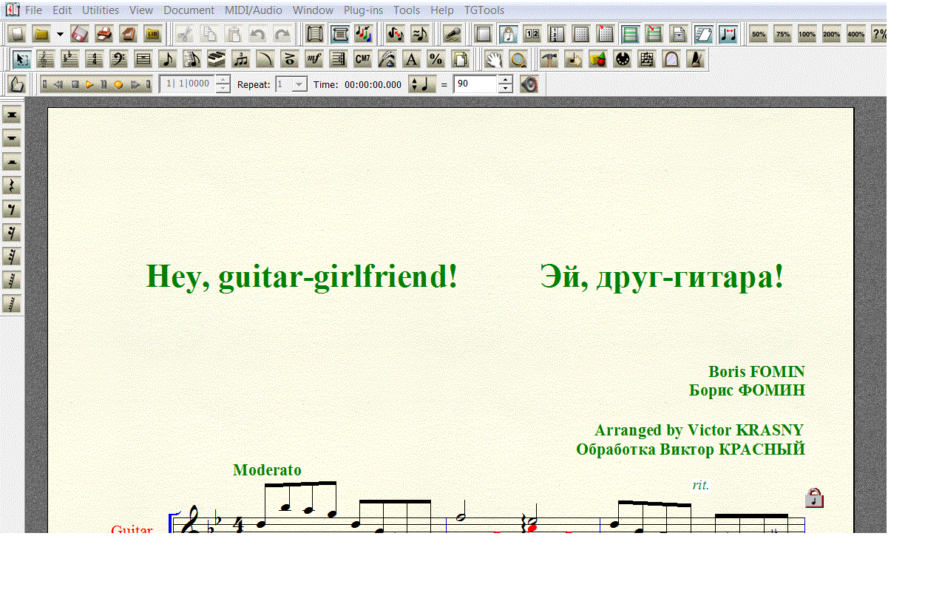Image resolution: width=942 pixels, height=604 pixels.
Task: Open the dropdown arrow next to Open folder
Action: click(x=60, y=34)
